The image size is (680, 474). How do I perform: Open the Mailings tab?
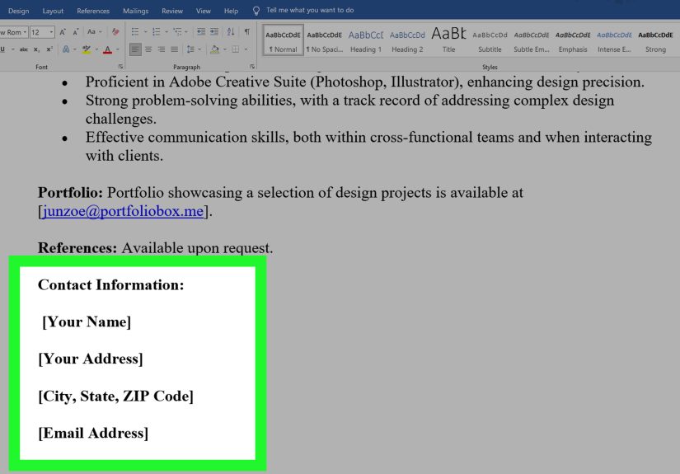(x=136, y=11)
